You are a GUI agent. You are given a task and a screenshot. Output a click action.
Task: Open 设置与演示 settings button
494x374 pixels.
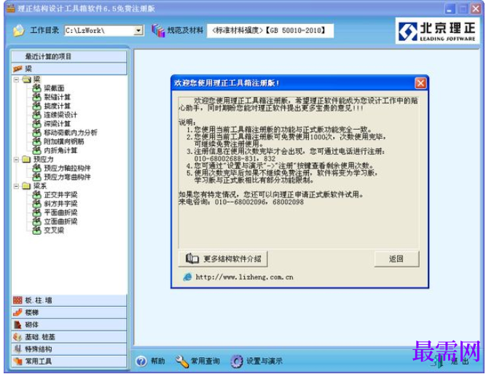[256, 361]
